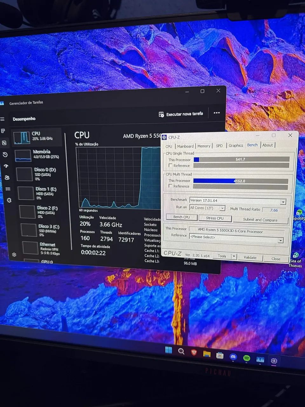Switch to SPD tab in CPU-Z
Viewport: 305px width, 407px height.
(x=219, y=146)
